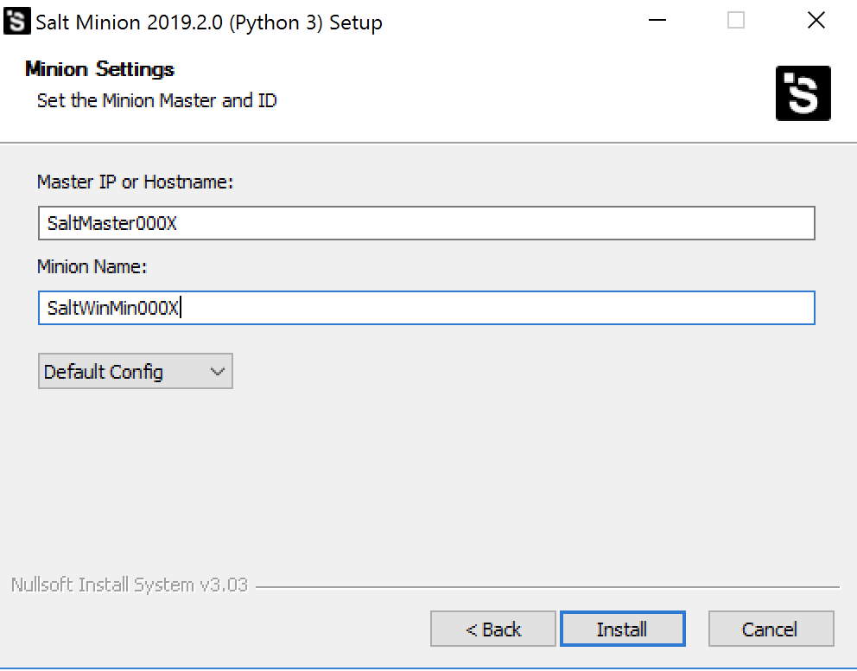
Task: Click the 'Master IP or Hostname:' label
Action: coord(135,182)
